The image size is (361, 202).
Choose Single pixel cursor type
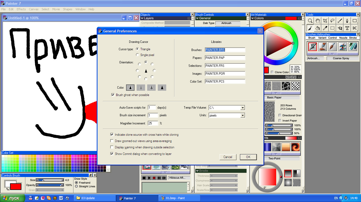[137, 55]
